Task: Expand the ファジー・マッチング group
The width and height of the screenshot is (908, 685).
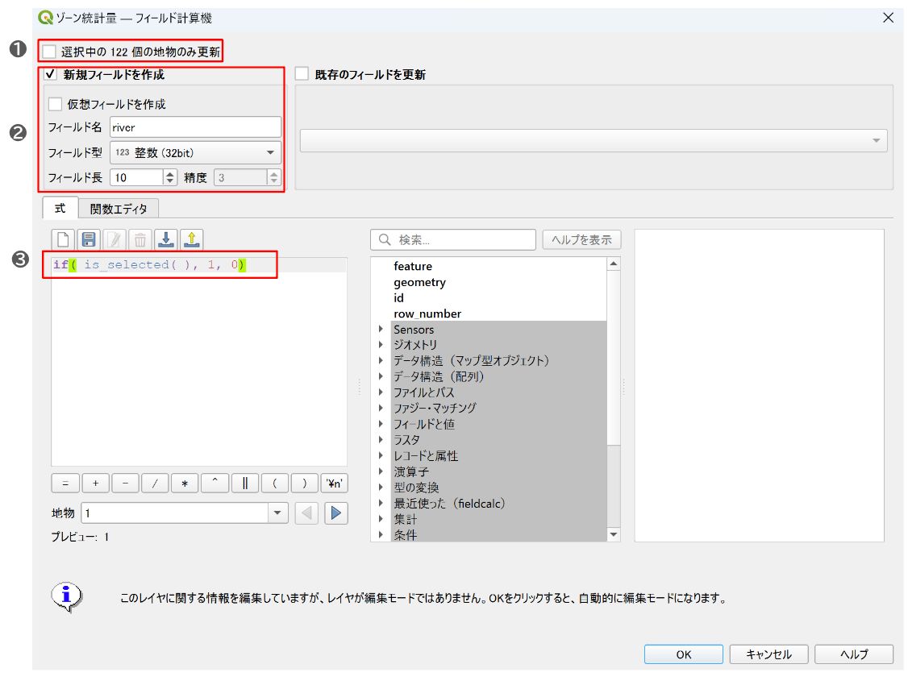Action: [381, 408]
